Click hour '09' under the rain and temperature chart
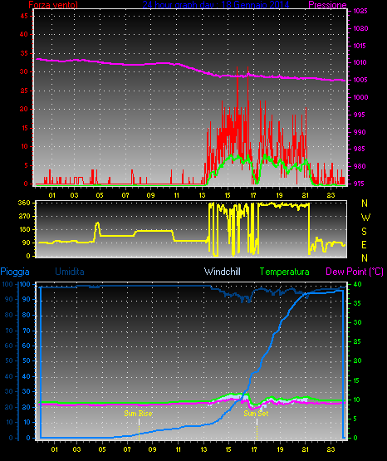The width and height of the screenshot is (387, 461). pos(153,449)
